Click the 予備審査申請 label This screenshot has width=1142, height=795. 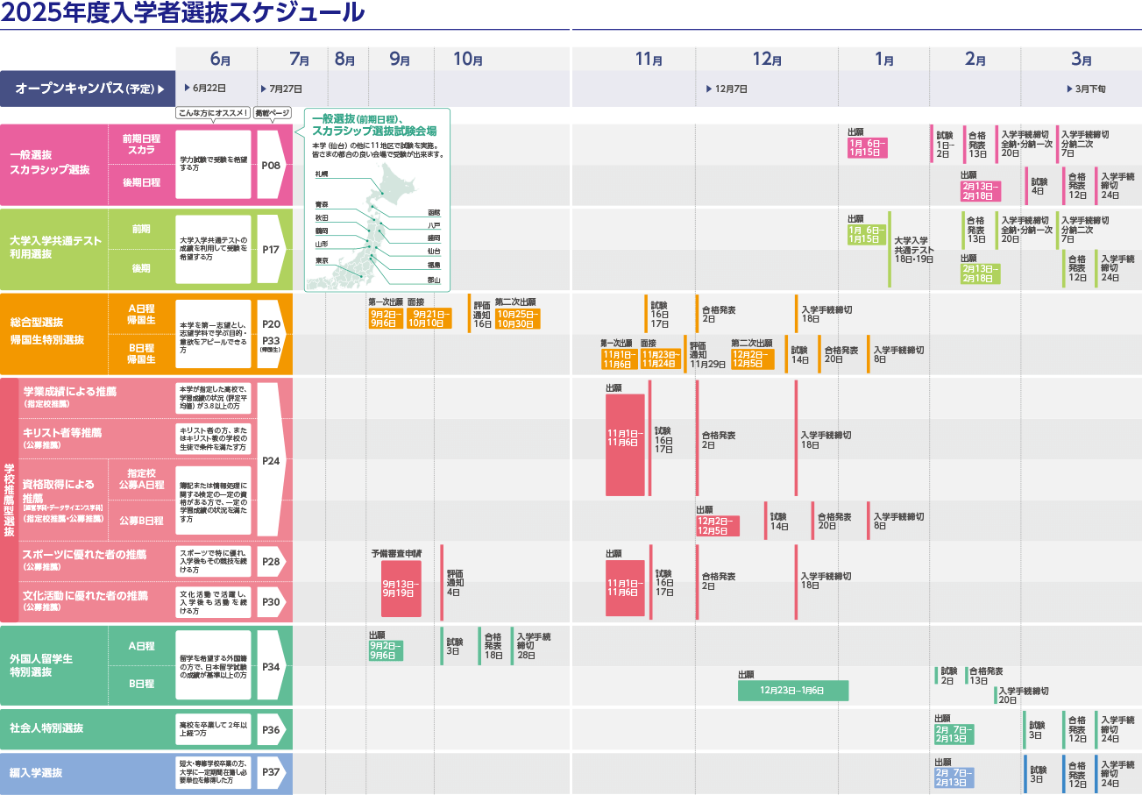[x=396, y=554]
